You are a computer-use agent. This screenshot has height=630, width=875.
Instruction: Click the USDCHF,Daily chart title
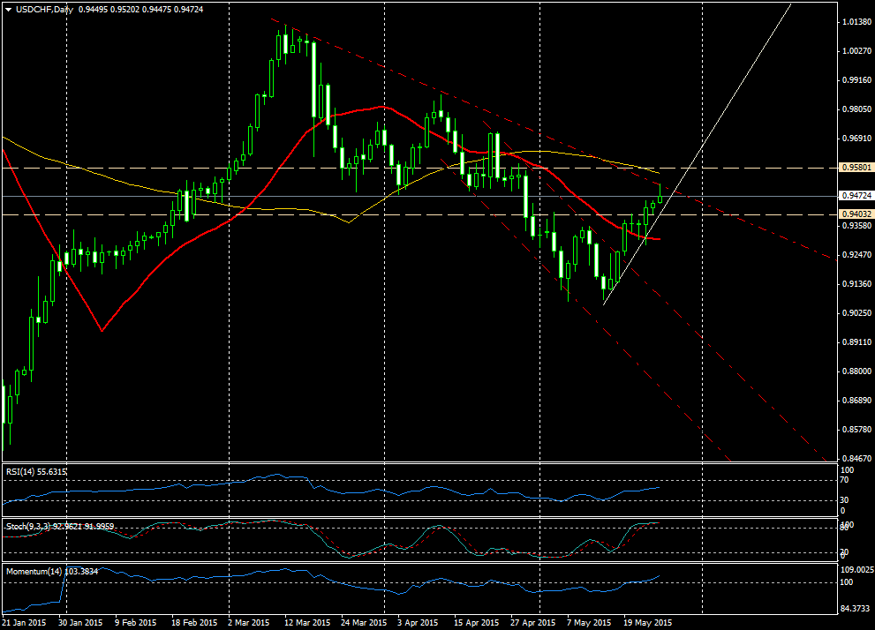pos(45,10)
